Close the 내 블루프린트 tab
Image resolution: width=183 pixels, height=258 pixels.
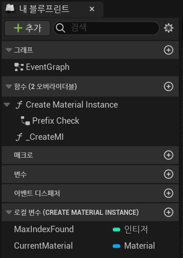click(92, 9)
